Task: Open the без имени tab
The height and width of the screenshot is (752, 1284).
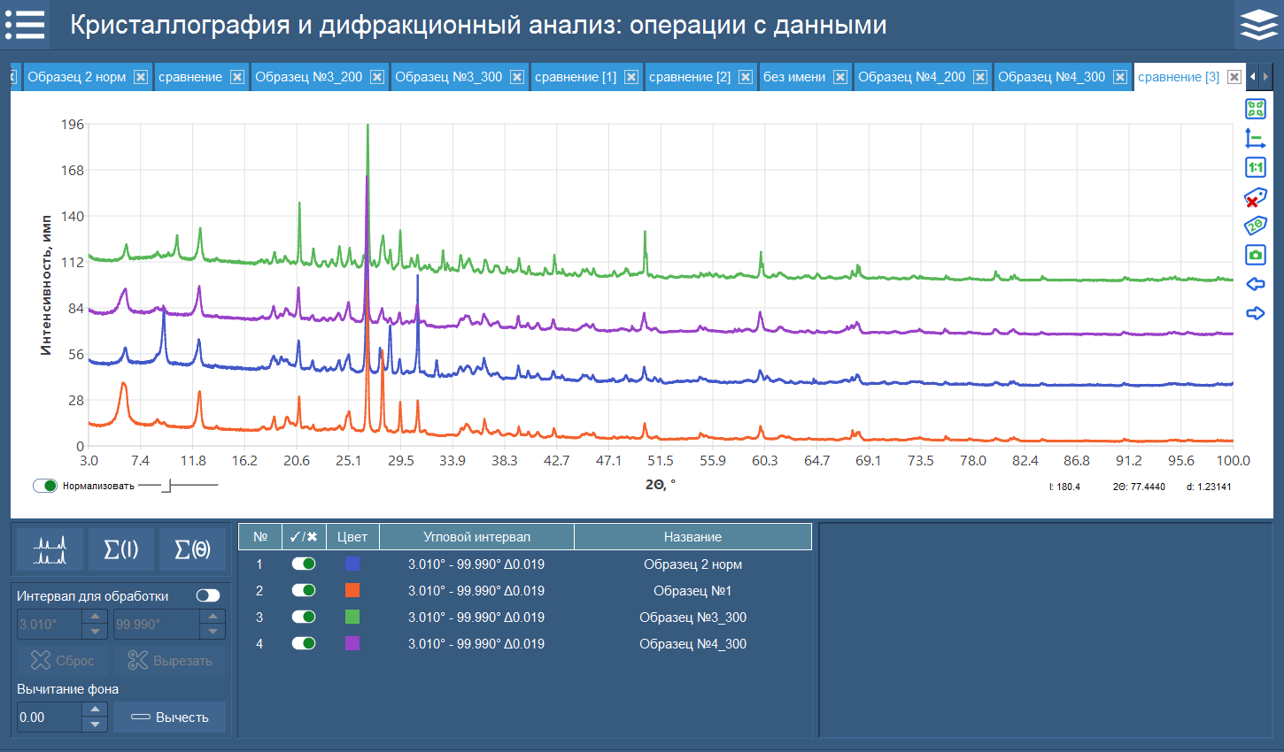Action: (x=793, y=77)
